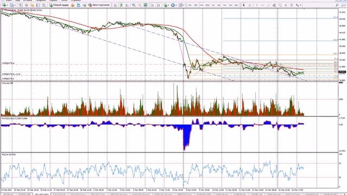Screen dimensions: 347x195
Task: Select the W1 timeframe
Action: pos(230,5)
